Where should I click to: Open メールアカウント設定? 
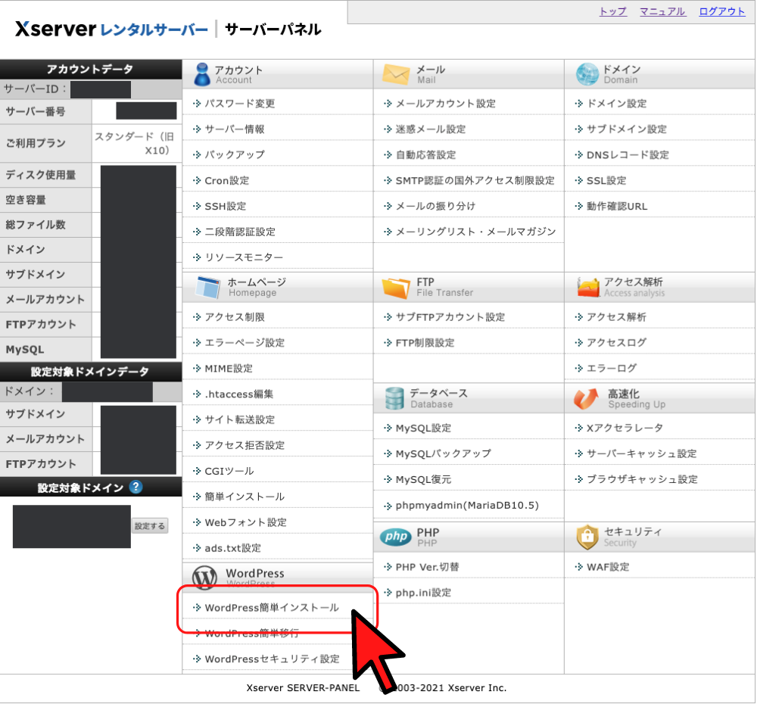[445, 104]
